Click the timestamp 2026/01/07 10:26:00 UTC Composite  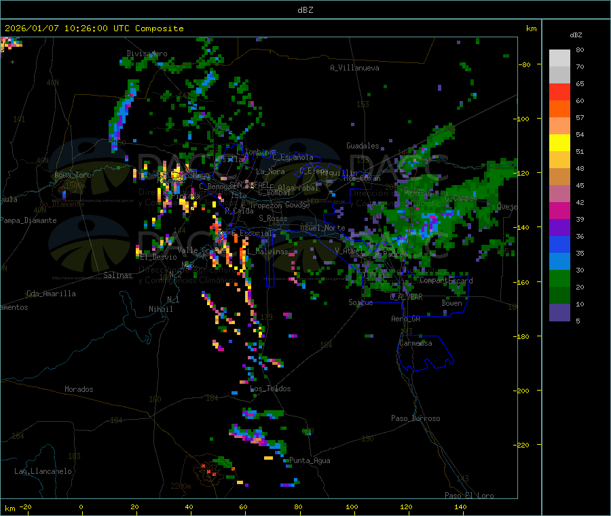(94, 28)
